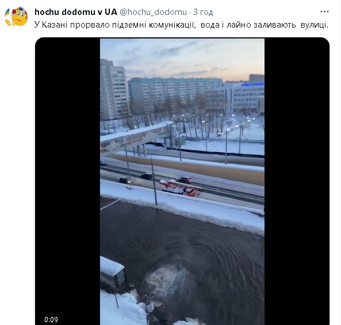Click the tweet text about Казані
The image size is (341, 325).
(x=181, y=25)
